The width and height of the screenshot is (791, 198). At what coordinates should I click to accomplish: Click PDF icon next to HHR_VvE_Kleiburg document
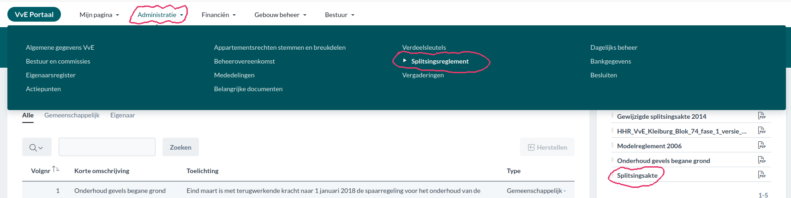coord(761,131)
